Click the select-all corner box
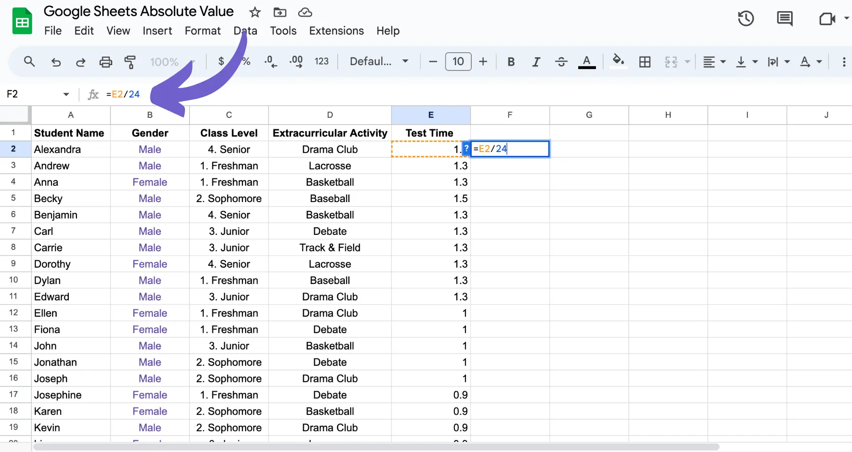This screenshot has width=852, height=452. 15,114
